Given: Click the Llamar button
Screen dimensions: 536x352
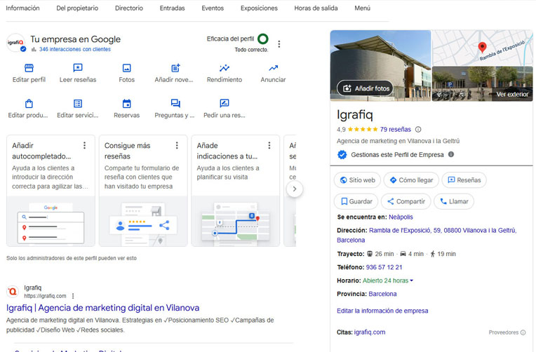Looking at the screenshot, I should (x=454, y=202).
